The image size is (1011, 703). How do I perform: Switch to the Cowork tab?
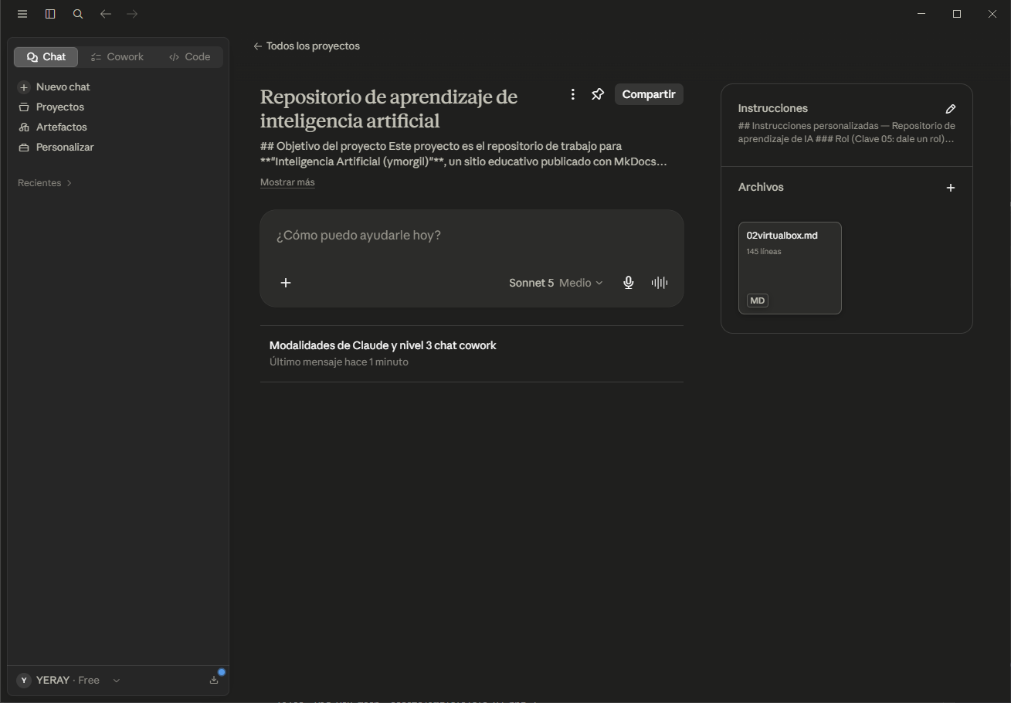click(x=117, y=57)
